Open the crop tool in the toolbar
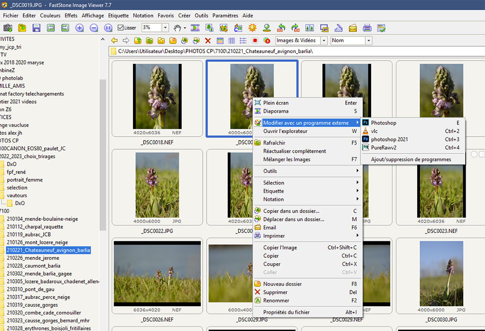Viewport: 485px width, 331px height. coord(224,28)
